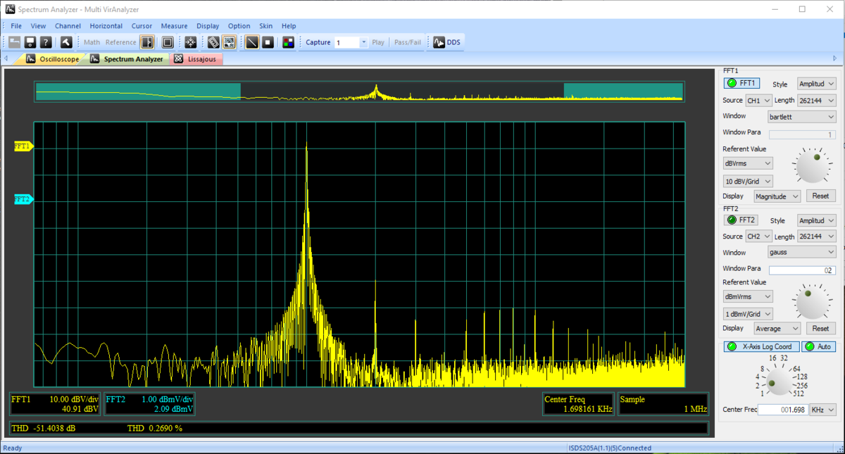Click the THD 0.2690 % readout

click(x=155, y=428)
